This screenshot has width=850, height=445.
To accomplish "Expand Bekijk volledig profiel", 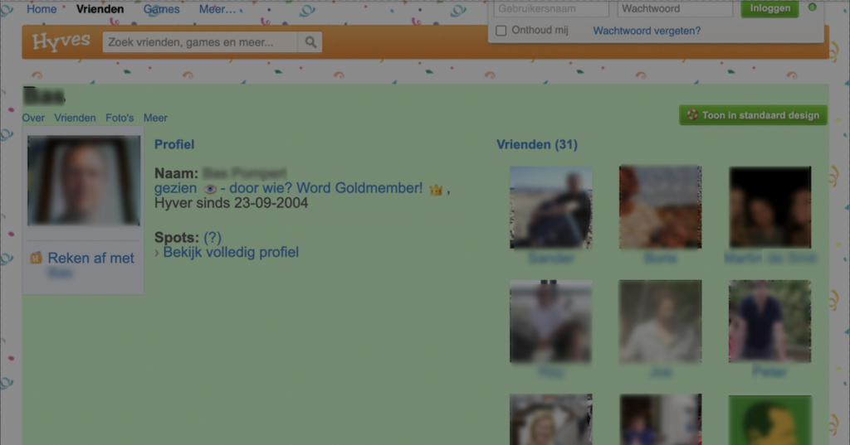I will click(x=230, y=252).
